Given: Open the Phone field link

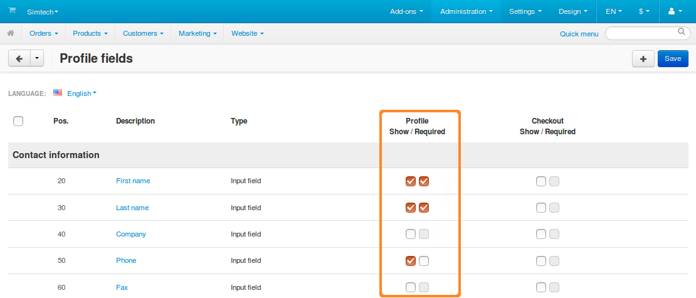Looking at the screenshot, I should coord(126,260).
